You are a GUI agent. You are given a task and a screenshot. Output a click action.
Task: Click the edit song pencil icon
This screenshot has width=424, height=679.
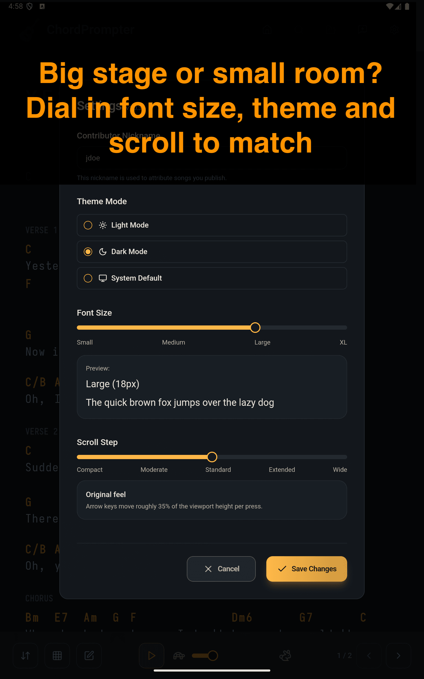tap(89, 656)
